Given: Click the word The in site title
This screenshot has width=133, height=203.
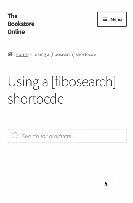Looking at the screenshot, I should pos(12,16).
